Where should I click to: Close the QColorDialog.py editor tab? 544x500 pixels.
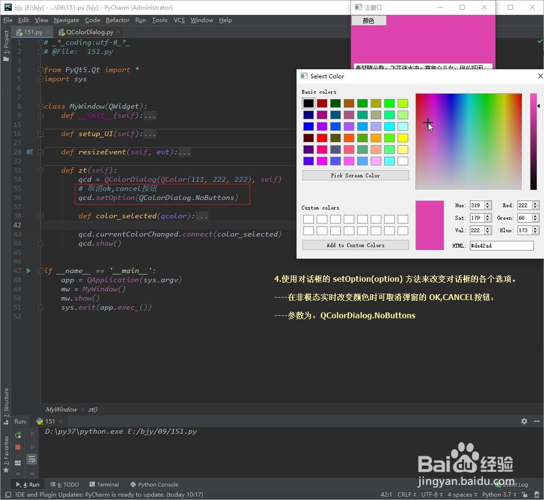pos(119,32)
